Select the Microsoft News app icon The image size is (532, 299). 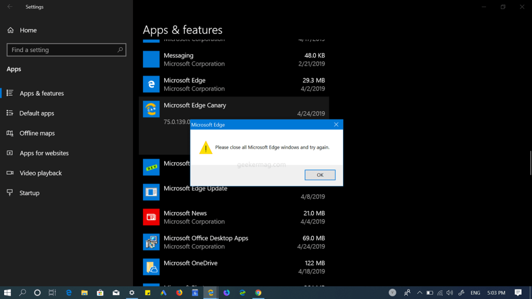tap(151, 217)
